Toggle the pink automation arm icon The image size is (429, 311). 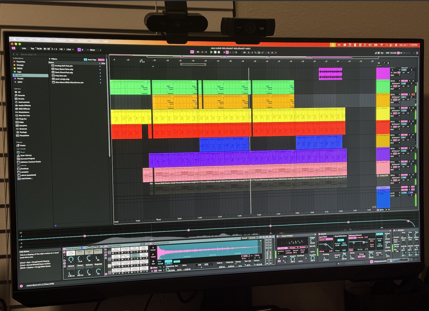227,52
